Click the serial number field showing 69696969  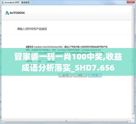[x=53, y=62]
